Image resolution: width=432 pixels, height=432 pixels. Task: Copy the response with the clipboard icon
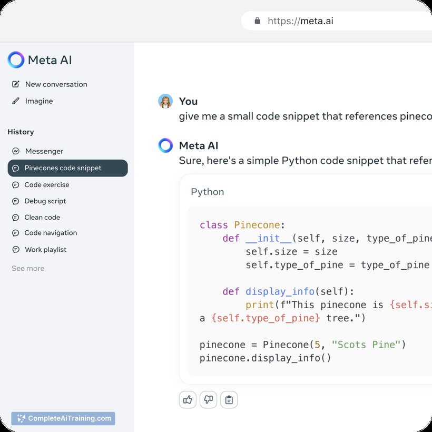coord(229,399)
